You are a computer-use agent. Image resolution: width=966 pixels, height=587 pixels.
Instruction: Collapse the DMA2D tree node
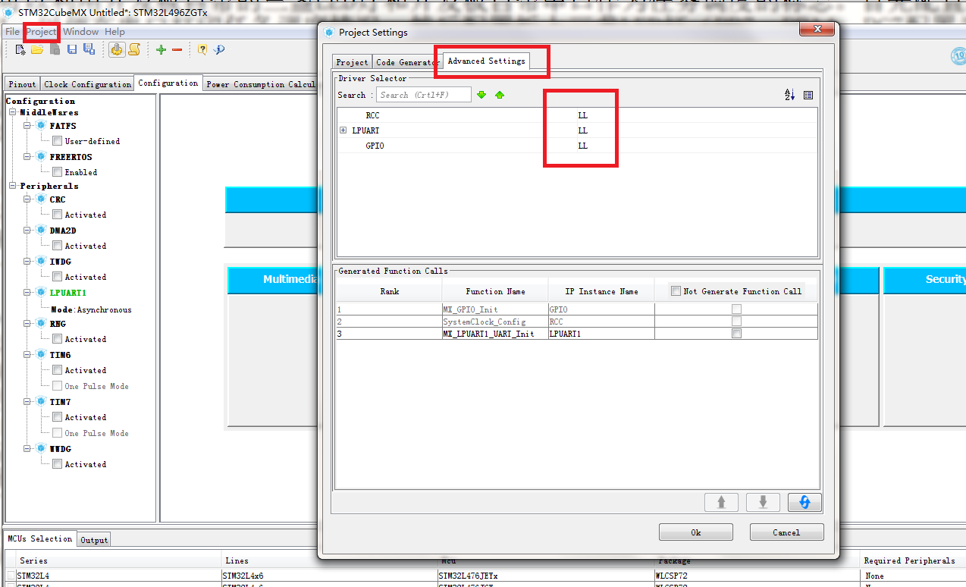point(27,231)
